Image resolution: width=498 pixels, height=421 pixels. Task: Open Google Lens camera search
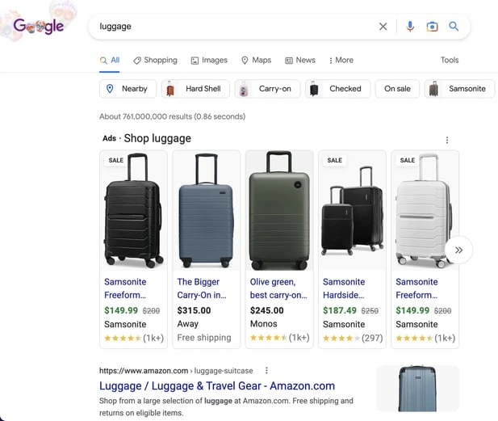pyautogui.click(x=432, y=27)
